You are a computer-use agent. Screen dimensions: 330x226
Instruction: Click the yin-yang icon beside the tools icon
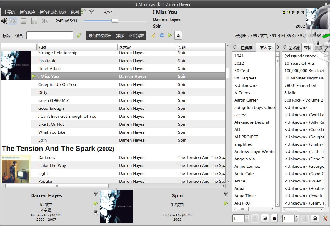pos(315,218)
